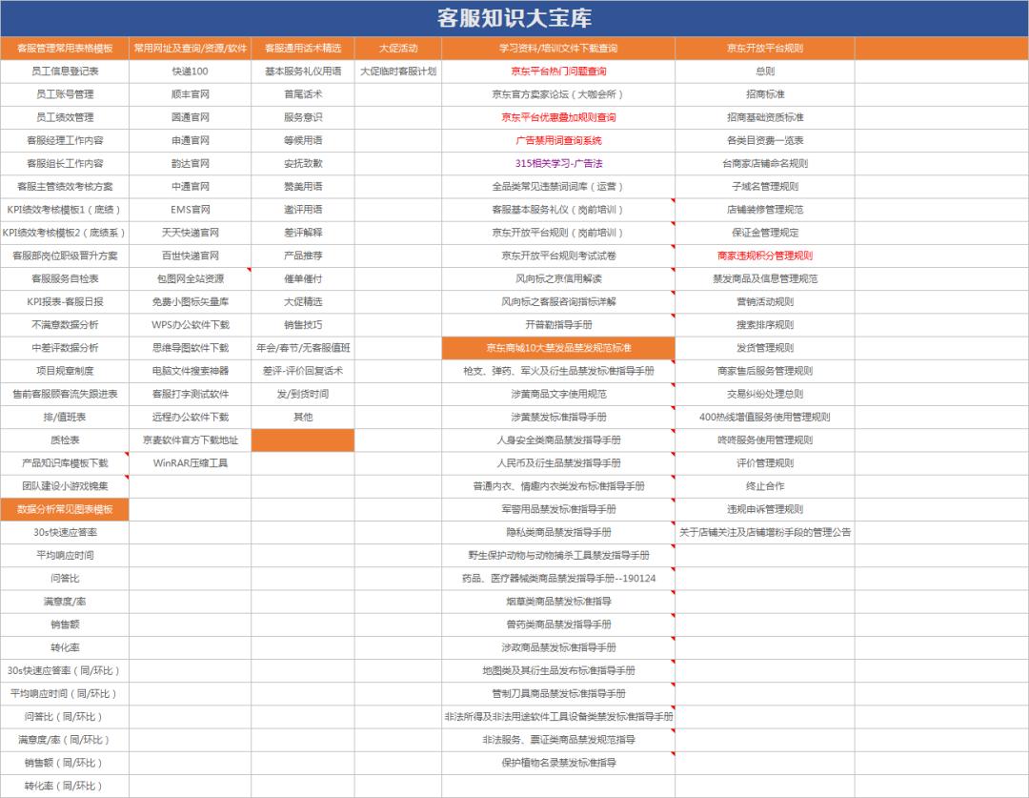Viewport: 1029px width, 798px height.
Task: Click WPS办公软件下载
Action: click(x=191, y=324)
